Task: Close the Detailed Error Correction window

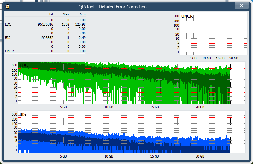Action: (241, 6)
